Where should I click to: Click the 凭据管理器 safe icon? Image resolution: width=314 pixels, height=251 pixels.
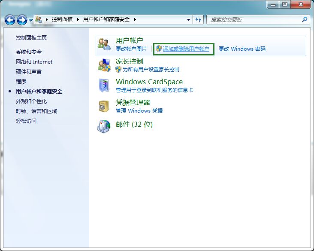(104, 106)
